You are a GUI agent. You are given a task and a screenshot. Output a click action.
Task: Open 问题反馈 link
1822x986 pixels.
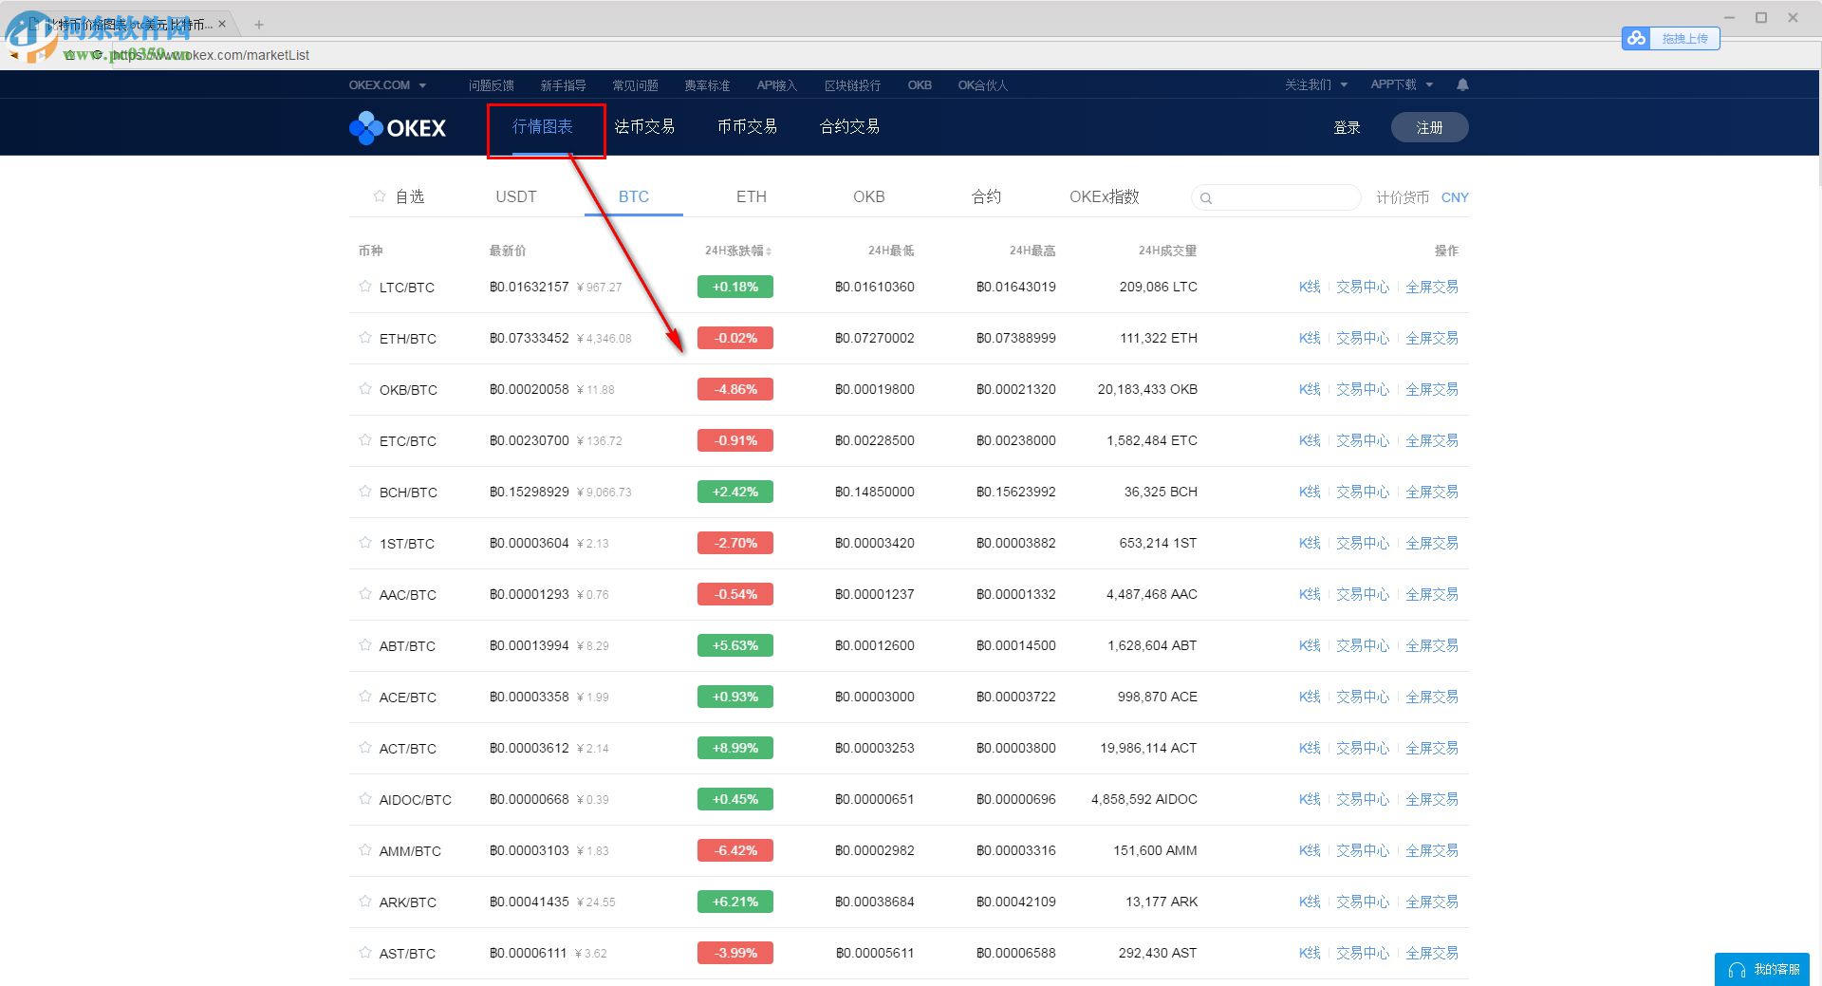pos(492,85)
